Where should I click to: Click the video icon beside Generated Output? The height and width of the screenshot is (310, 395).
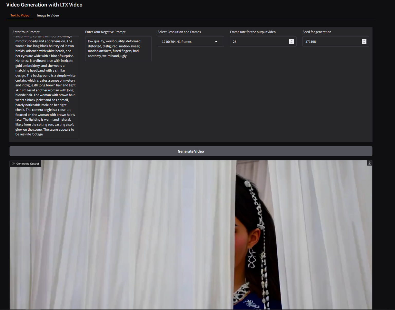point(13,163)
